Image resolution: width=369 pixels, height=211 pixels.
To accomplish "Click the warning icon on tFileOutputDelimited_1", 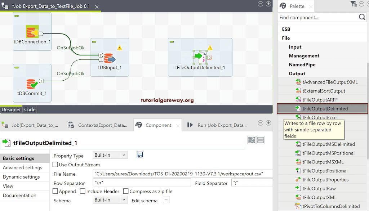I will point(210,47).
